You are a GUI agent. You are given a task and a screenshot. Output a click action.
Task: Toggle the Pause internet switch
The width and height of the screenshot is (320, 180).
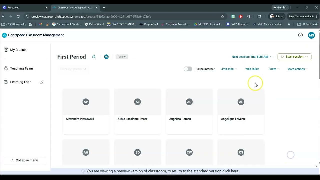[188, 69]
